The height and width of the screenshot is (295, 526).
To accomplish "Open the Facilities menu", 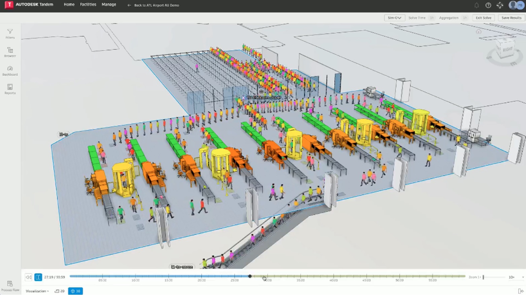I will click(x=88, y=5).
